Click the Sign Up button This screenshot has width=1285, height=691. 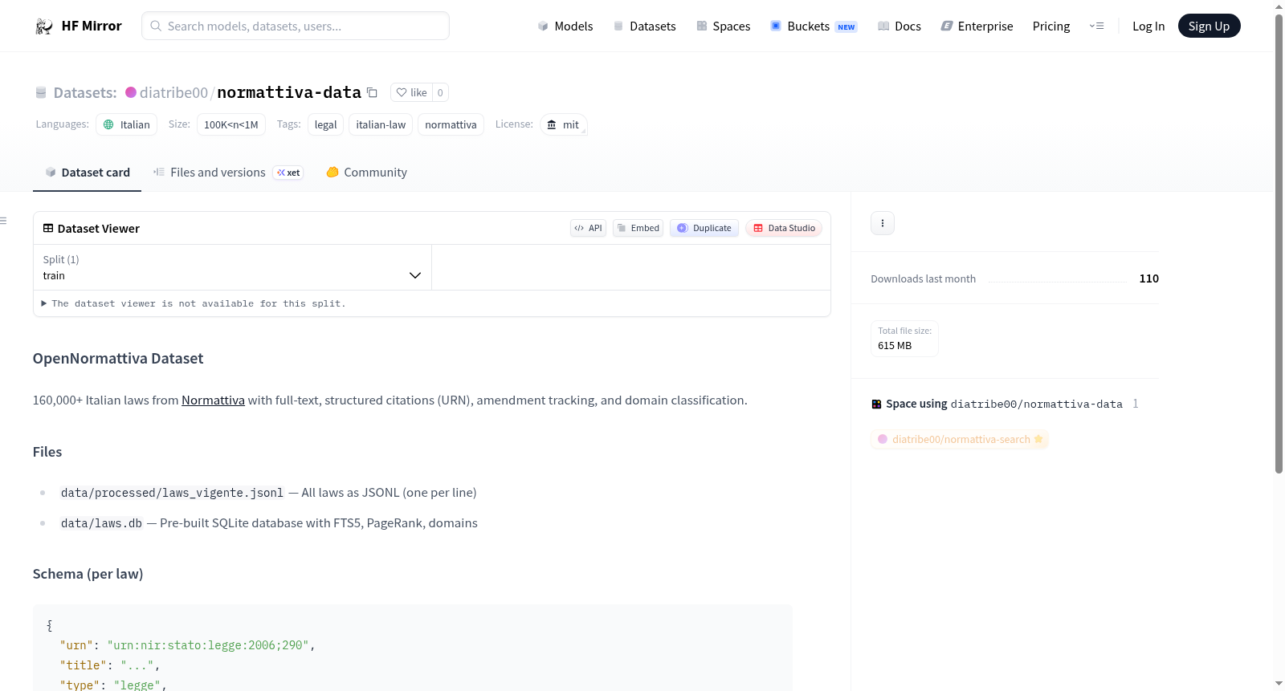click(1209, 26)
